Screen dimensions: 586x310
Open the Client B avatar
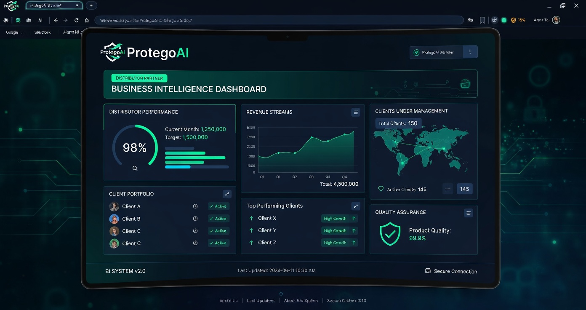(114, 219)
